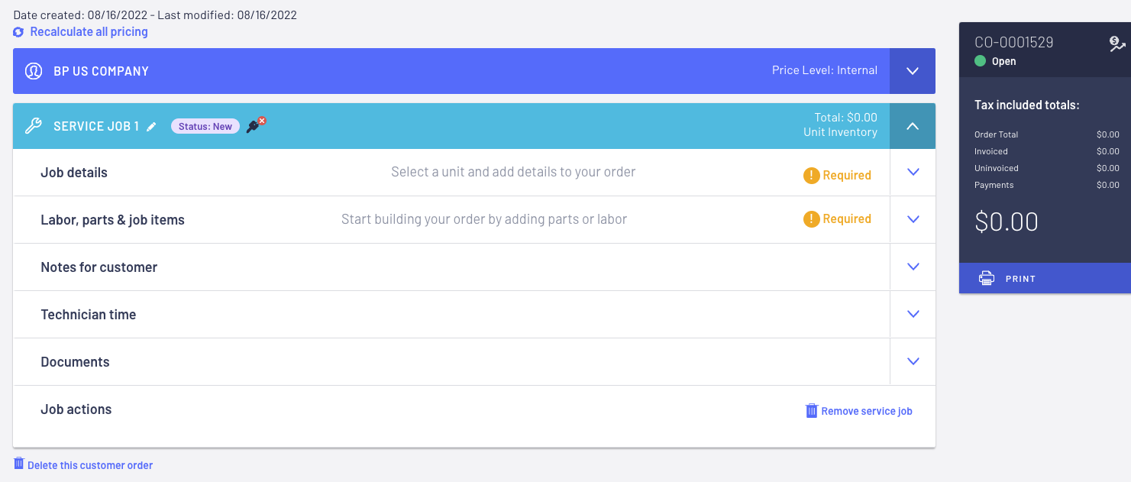Click the BP US Company customer person icon
Image resolution: width=1131 pixels, height=482 pixels.
[34, 71]
